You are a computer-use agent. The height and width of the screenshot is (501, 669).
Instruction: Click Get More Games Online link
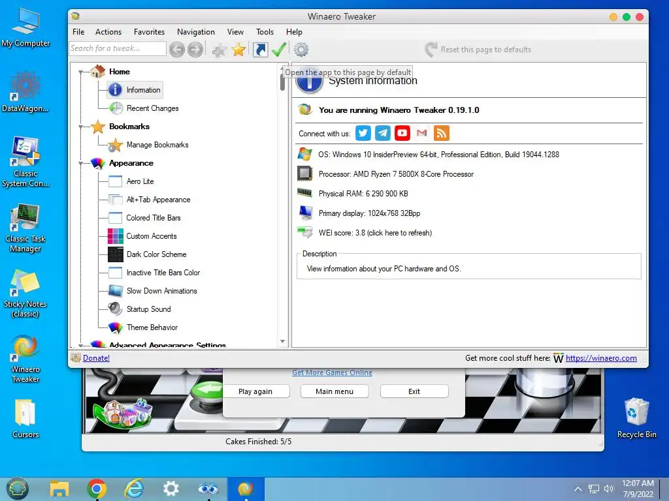333,372
